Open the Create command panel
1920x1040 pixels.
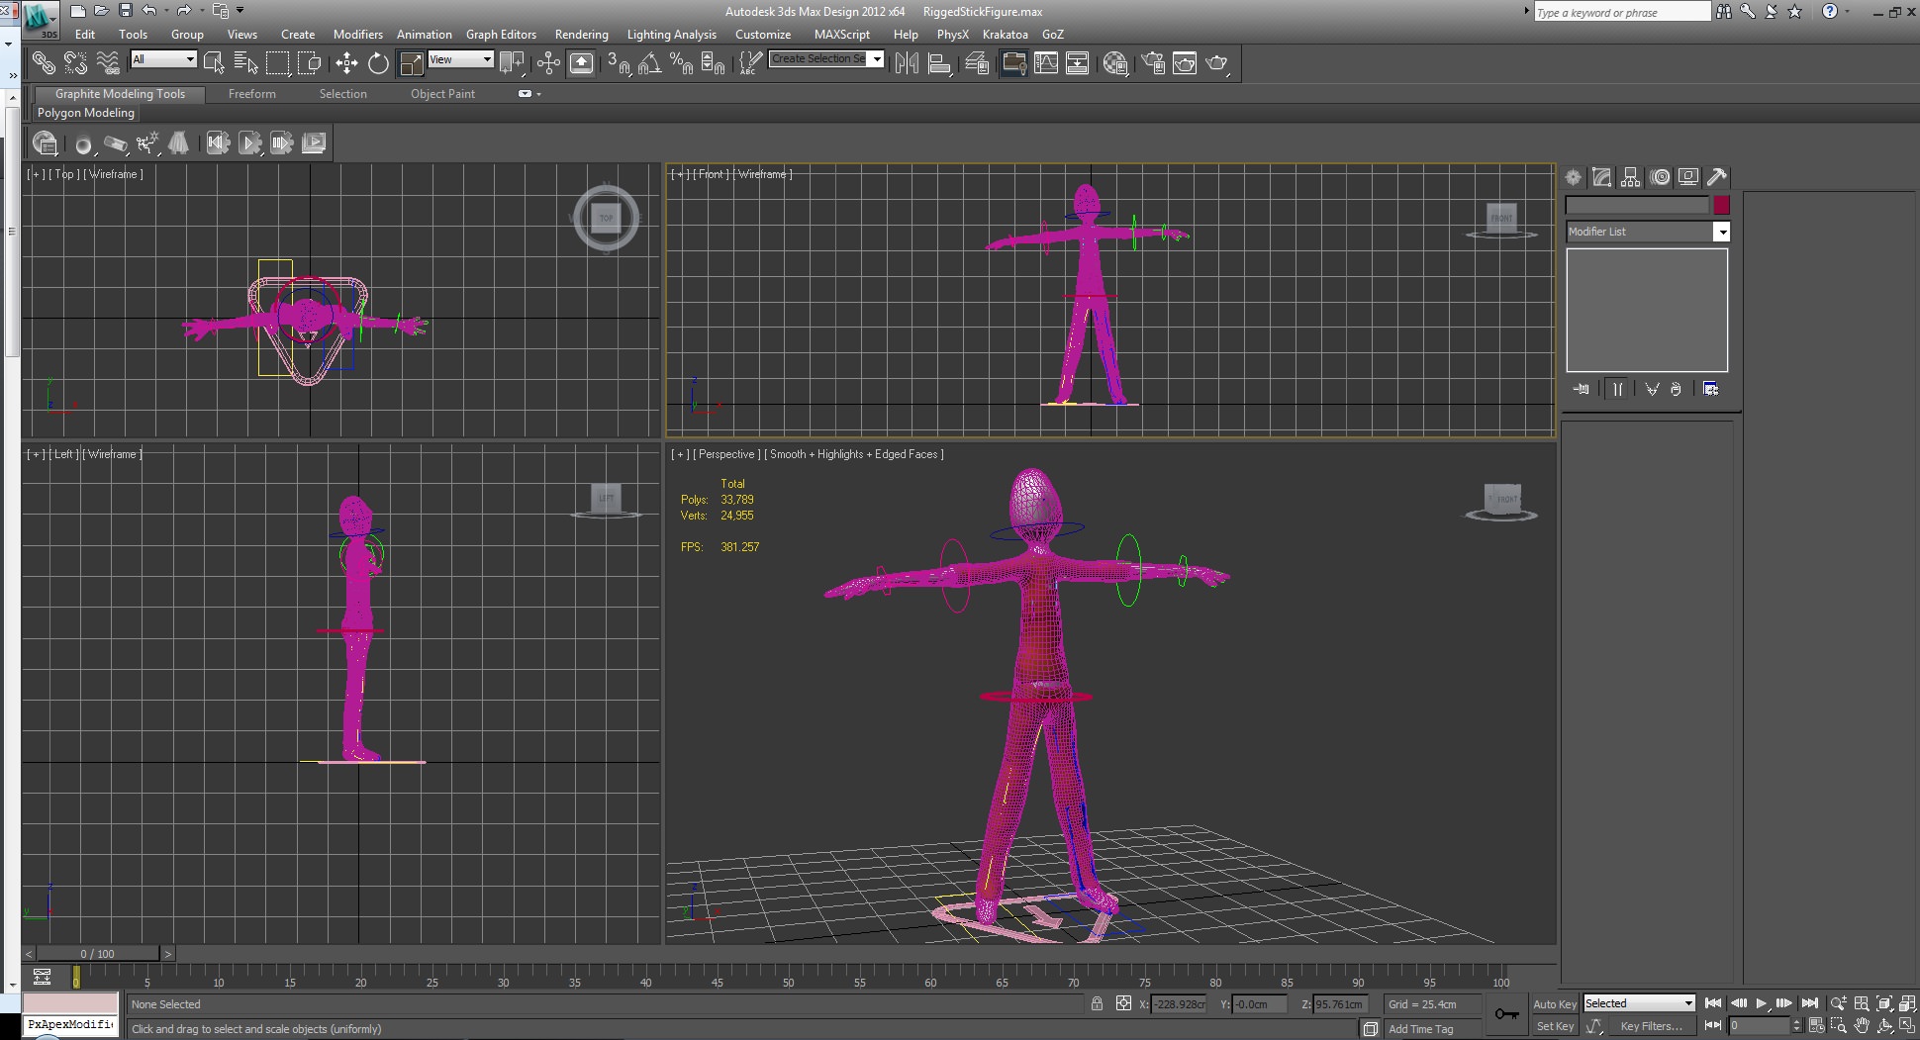pyautogui.click(x=1574, y=177)
